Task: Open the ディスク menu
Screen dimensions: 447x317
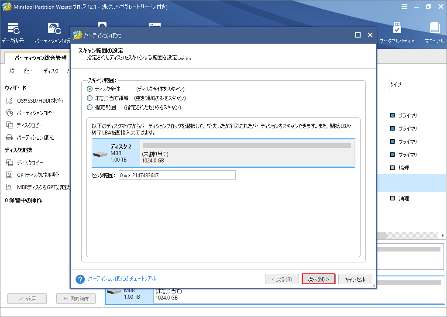Action: coord(51,71)
